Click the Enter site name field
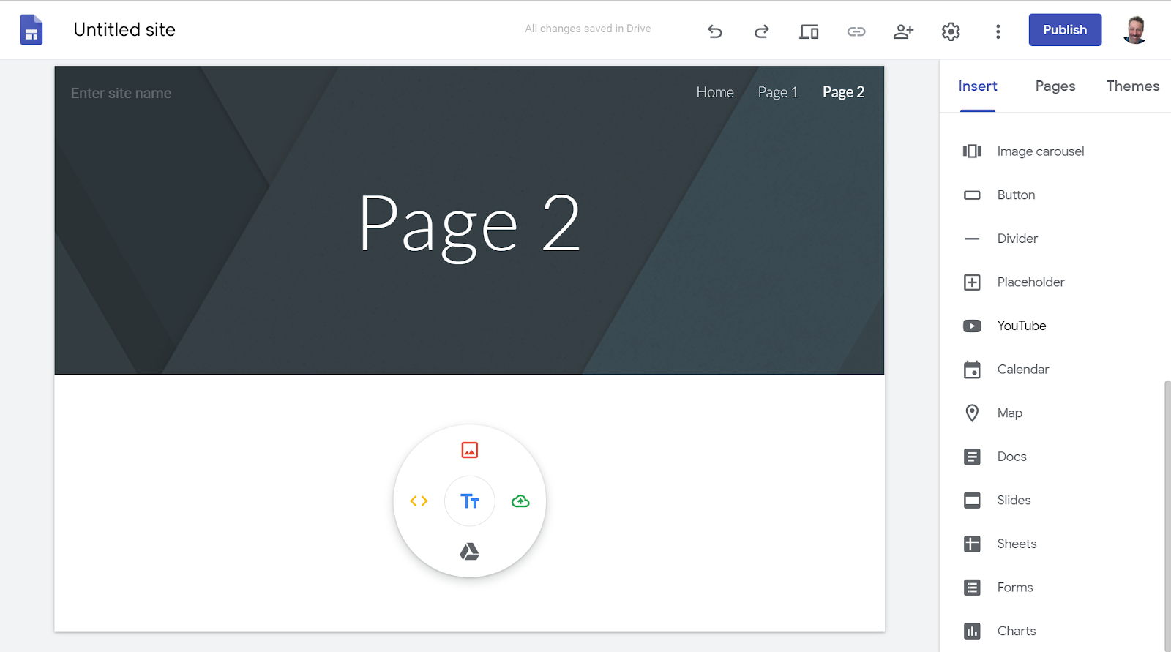Screen dimensions: 1171x652 [121, 94]
